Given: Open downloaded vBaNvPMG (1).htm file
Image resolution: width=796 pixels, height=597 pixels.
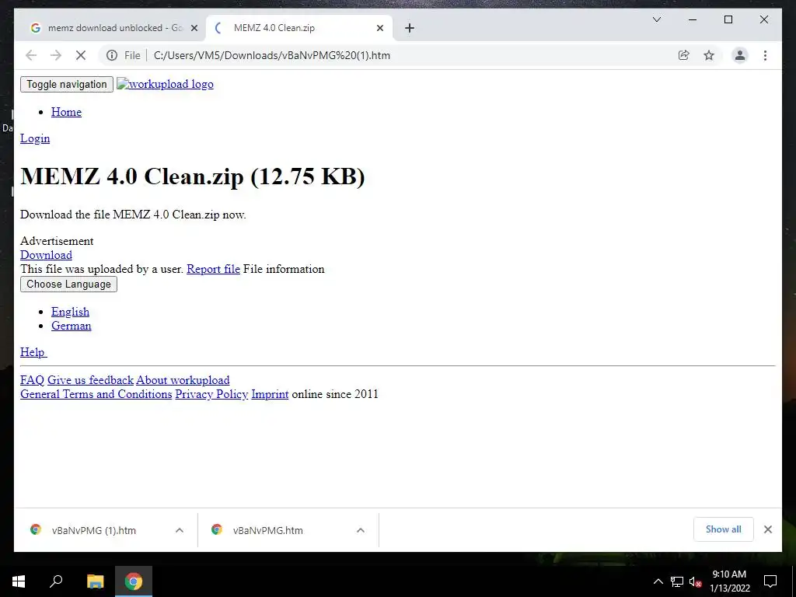Looking at the screenshot, I should (94, 530).
